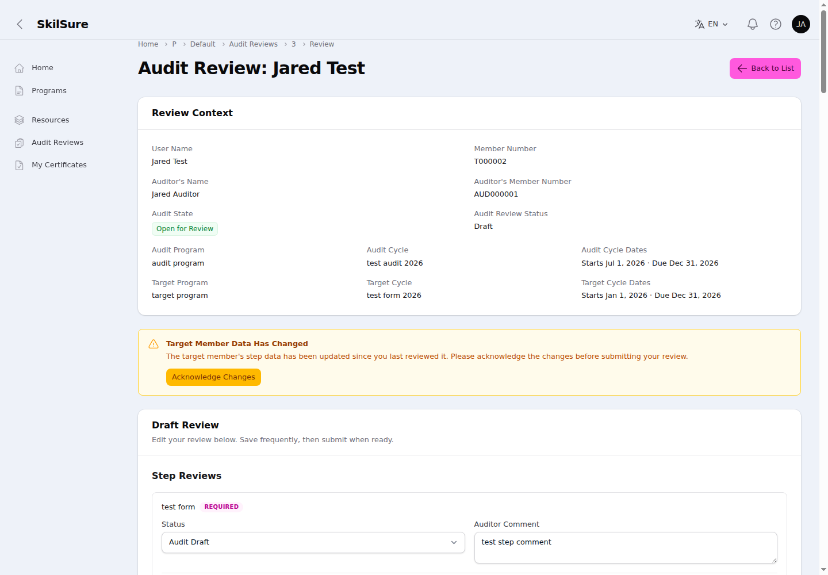Click the member number T000002
Screen dimensions: 828x575
[490, 162]
